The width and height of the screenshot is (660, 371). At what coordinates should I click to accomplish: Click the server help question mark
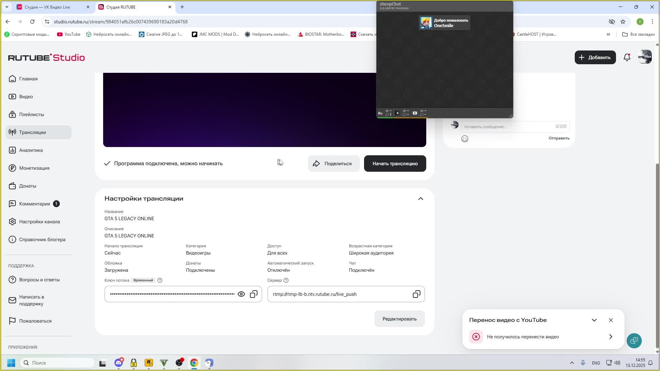[286, 280]
